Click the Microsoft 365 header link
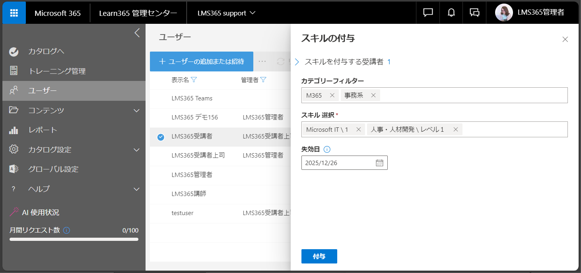 [x=58, y=13]
